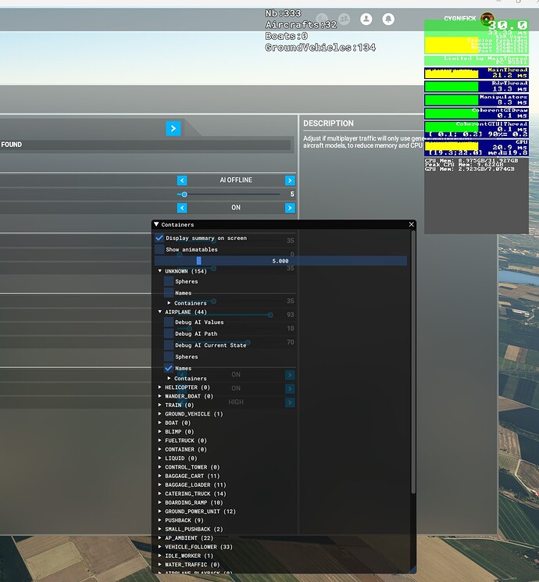Enable the Show animatables checkbox
The width and height of the screenshot is (539, 582).
(159, 249)
